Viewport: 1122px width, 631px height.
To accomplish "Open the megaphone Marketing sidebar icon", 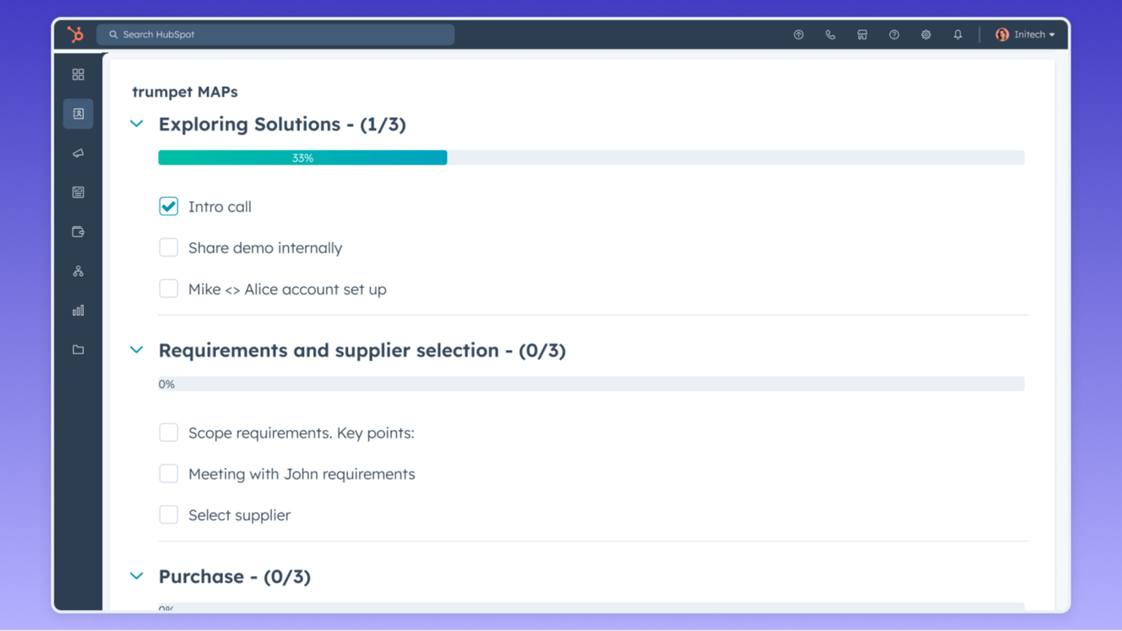I will pyautogui.click(x=78, y=153).
